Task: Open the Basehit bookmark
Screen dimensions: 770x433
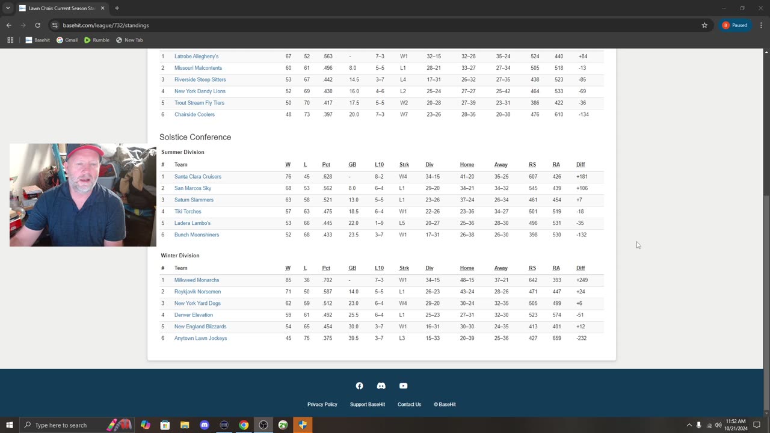Action: click(38, 40)
